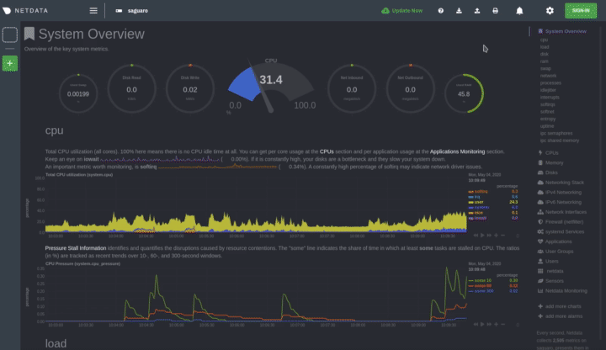The image size is (606, 350).
Task: Jump to load subsection in right menu
Action: tap(545, 47)
